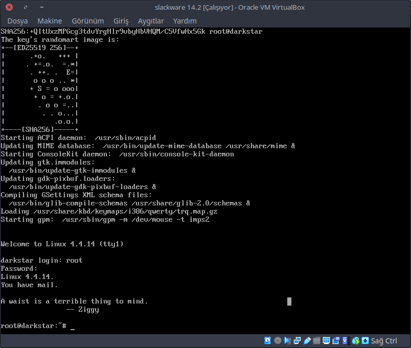The width and height of the screenshot is (411, 348).
Task: Click the 'Updating gtk.immodules:' line
Action: tap(48, 162)
